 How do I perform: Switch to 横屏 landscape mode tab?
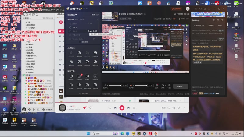coord(93,15)
